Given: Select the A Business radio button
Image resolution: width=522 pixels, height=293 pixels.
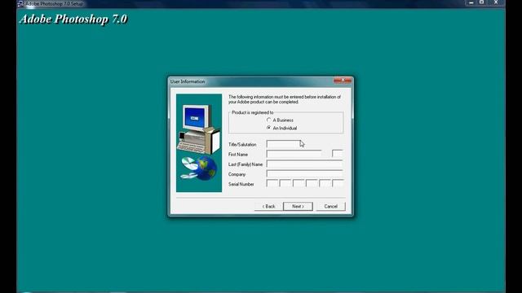Looking at the screenshot, I should coord(269,120).
